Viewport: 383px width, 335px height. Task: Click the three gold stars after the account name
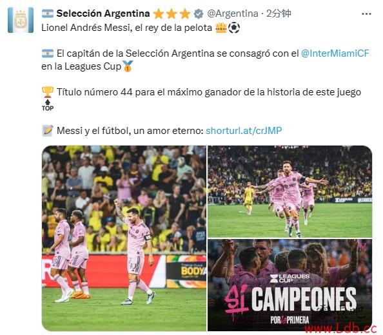point(172,14)
